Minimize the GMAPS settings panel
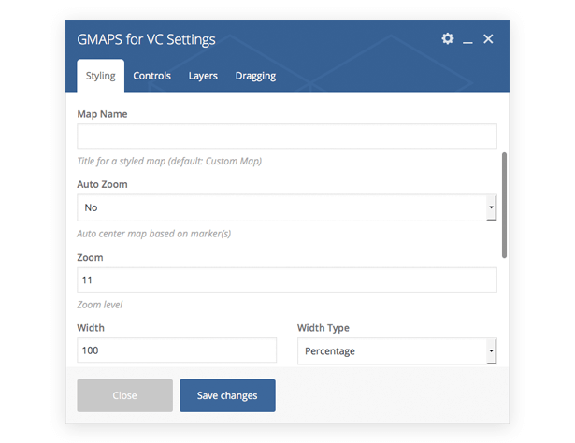Screen dimensions: 575x443 point(467,39)
